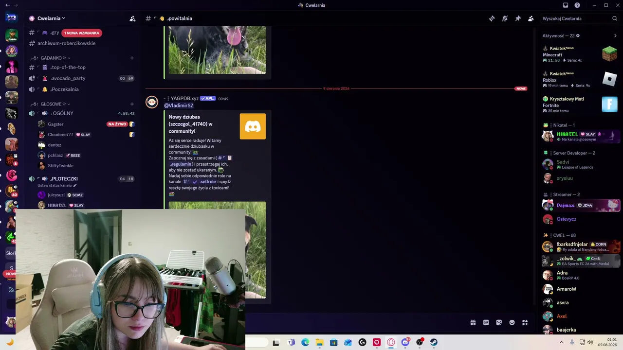The height and width of the screenshot is (350, 623).
Task: Click the Roblox activity icon
Action: (609, 79)
